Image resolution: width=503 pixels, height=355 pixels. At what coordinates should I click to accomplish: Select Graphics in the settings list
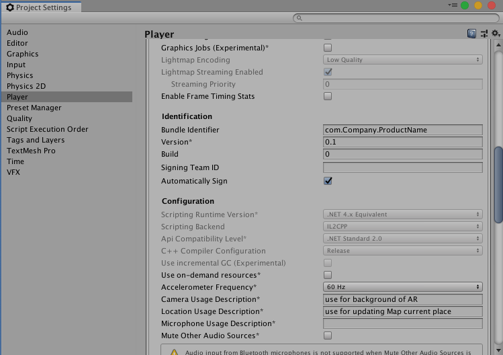point(23,54)
